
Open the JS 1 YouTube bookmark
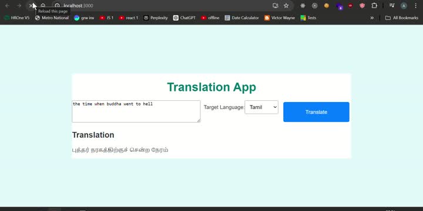[106, 18]
